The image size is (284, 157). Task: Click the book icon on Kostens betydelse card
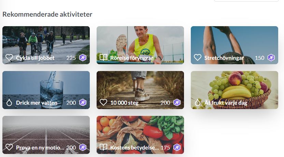pos(103,147)
